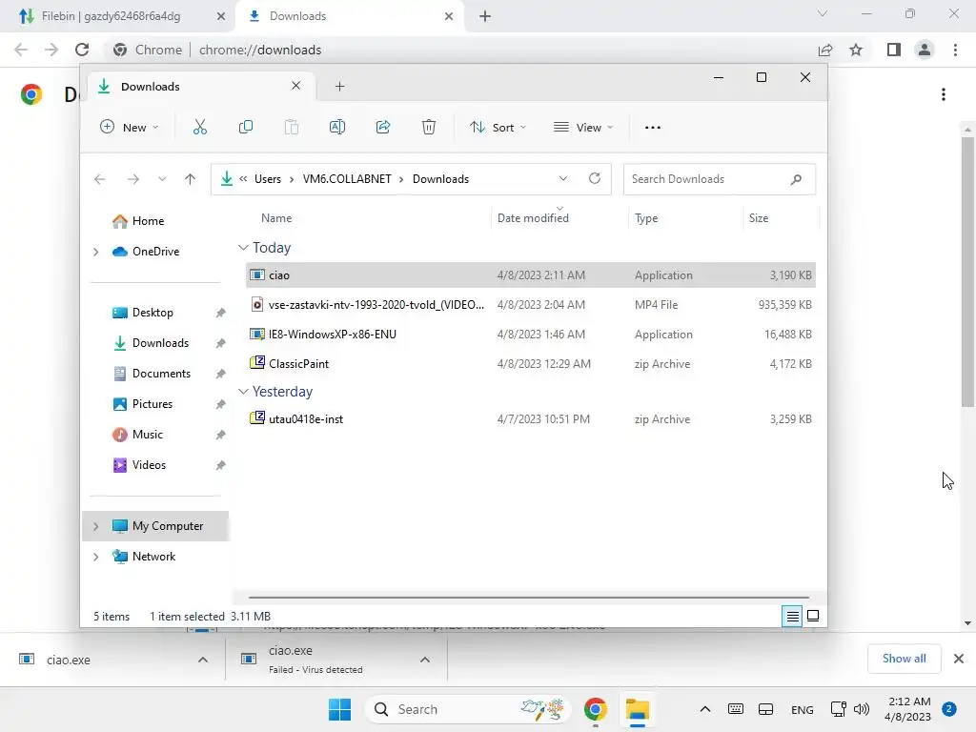Open downloads page more actions menu
Screen dimensions: 976x732
tap(944, 94)
